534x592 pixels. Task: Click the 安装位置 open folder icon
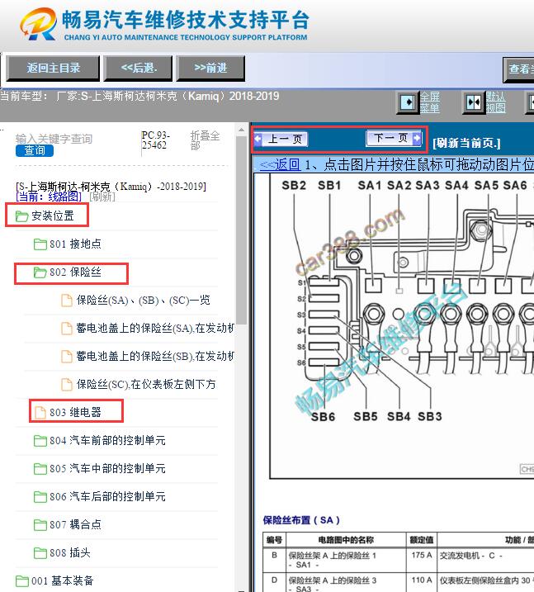point(22,216)
